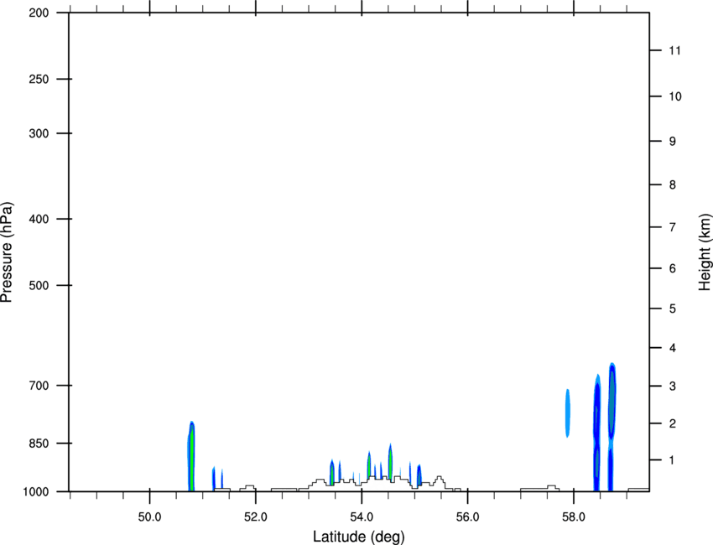Click height tick label 9
This screenshot has width=713, height=545.
673,142
